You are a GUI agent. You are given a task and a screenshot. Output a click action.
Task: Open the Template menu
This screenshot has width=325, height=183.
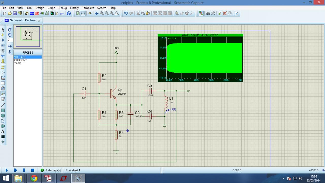[88, 8]
